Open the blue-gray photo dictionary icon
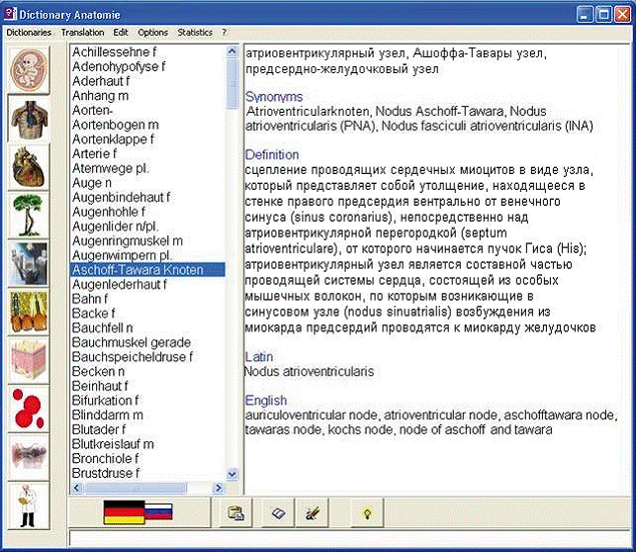Screen dimensions: 636x552 29,263
